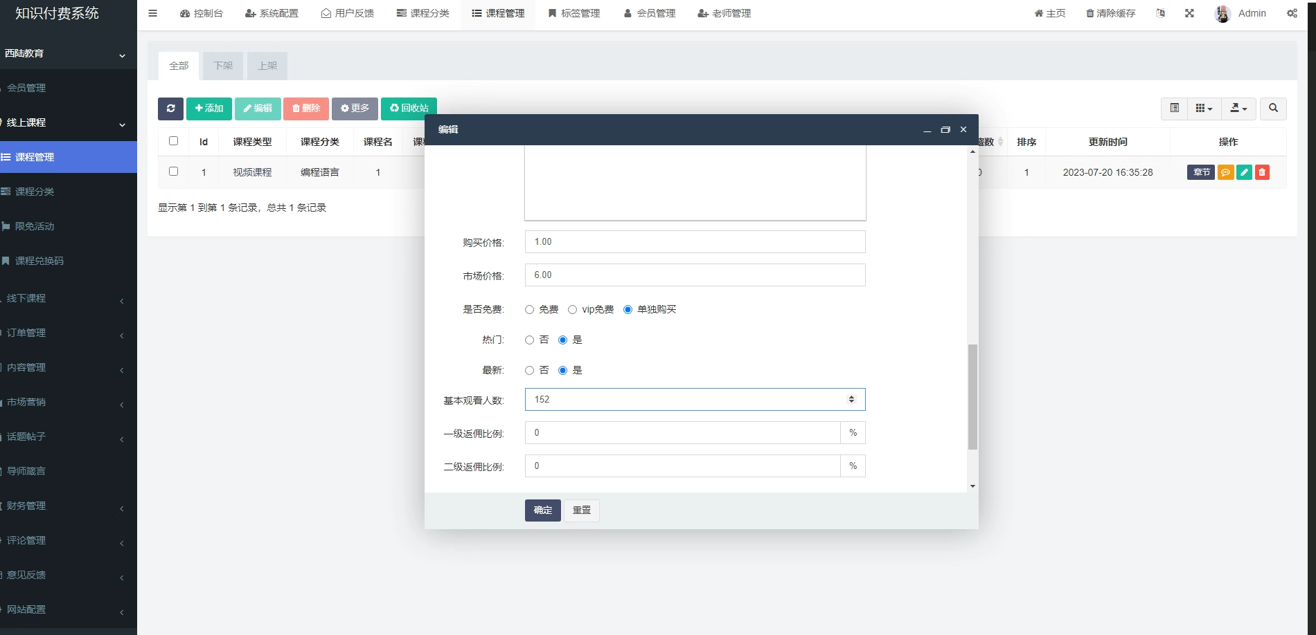1316x635 pixels.
Task: Open export data dropdown icon
Action: click(1238, 109)
